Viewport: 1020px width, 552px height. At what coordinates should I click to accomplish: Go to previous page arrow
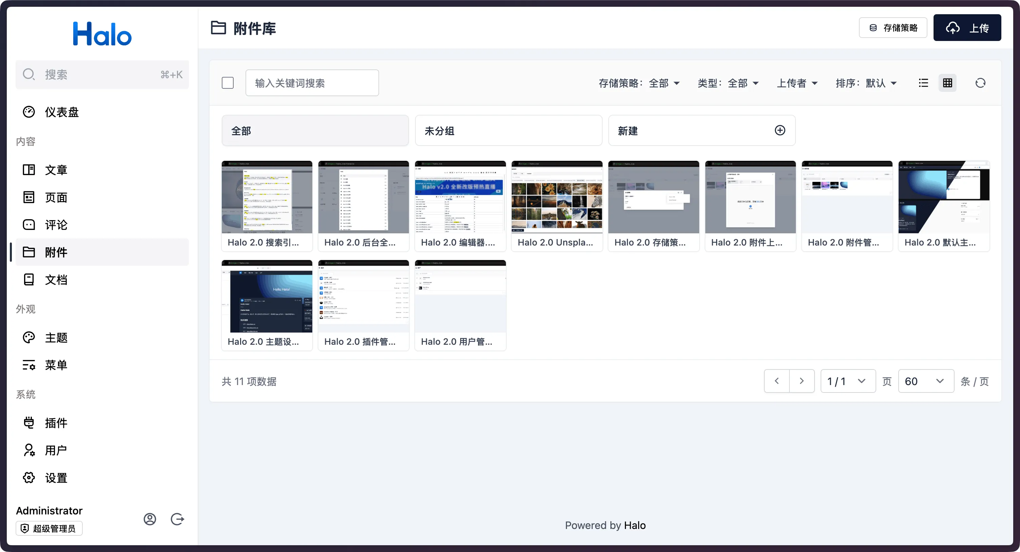pos(777,381)
